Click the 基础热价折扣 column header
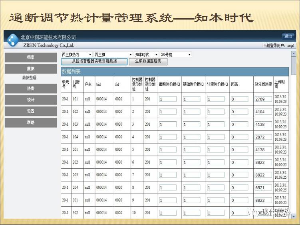 194,84
